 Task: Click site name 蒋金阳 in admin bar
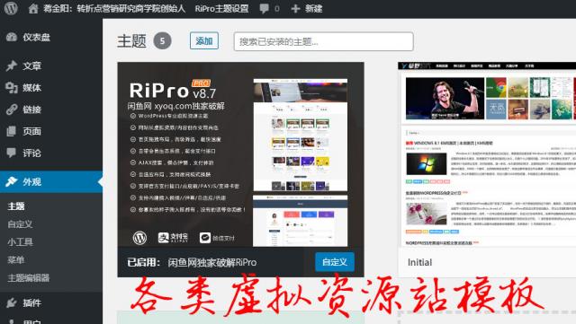pos(114,8)
